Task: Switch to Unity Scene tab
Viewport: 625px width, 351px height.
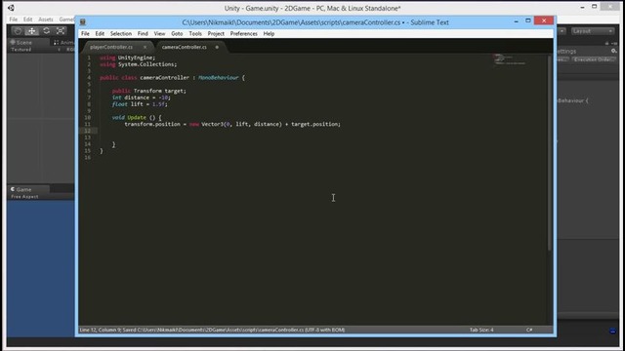Action: tap(23, 42)
